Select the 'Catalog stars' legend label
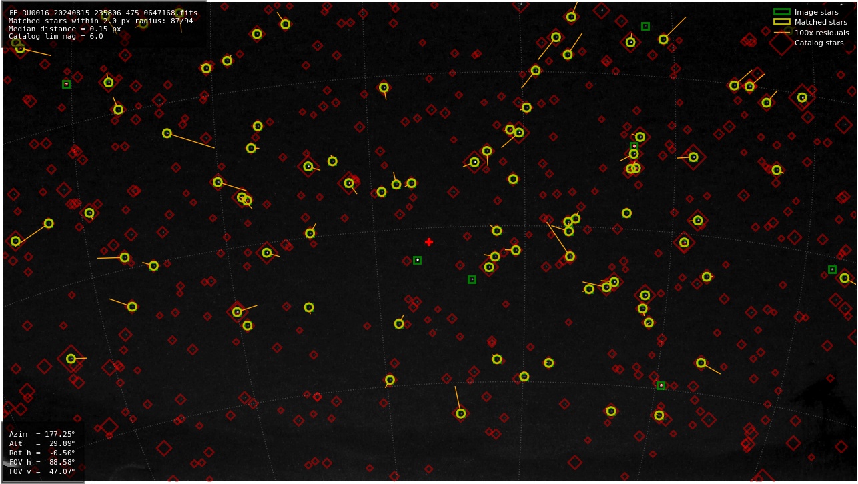 click(x=819, y=43)
